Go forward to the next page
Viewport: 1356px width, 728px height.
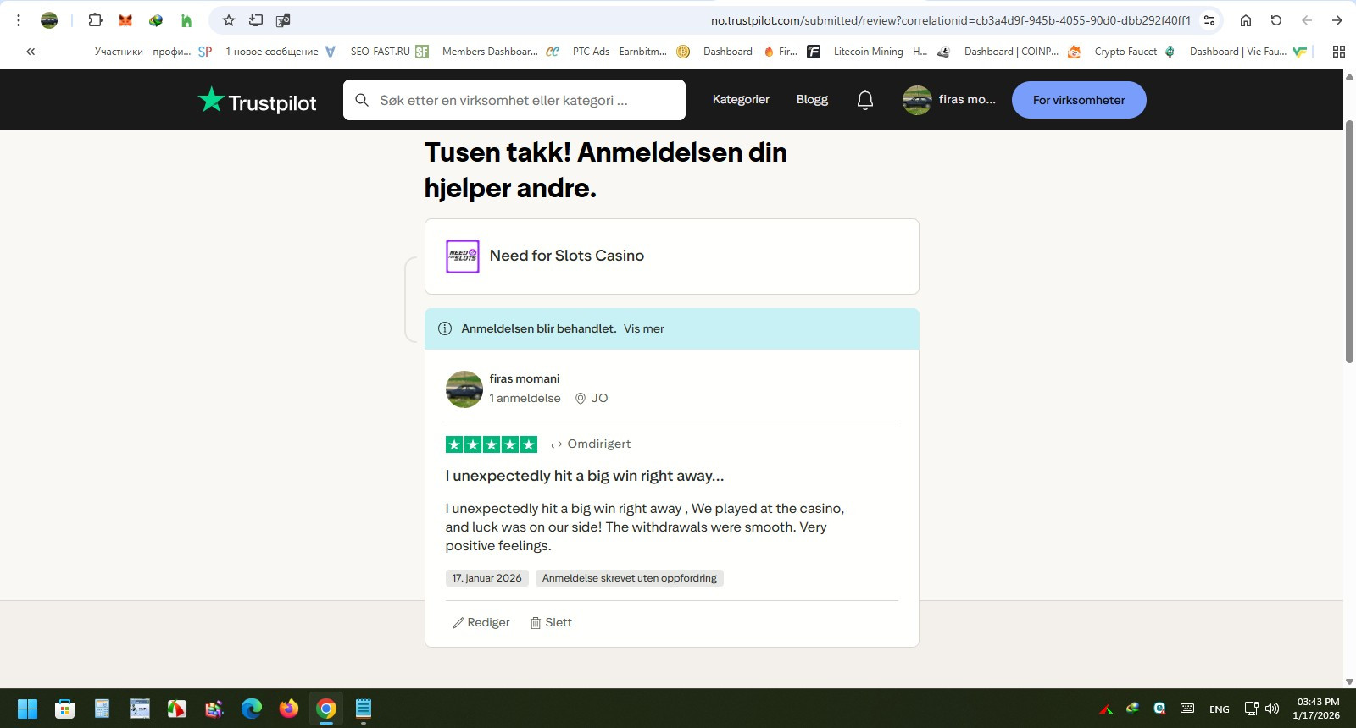(x=1337, y=20)
